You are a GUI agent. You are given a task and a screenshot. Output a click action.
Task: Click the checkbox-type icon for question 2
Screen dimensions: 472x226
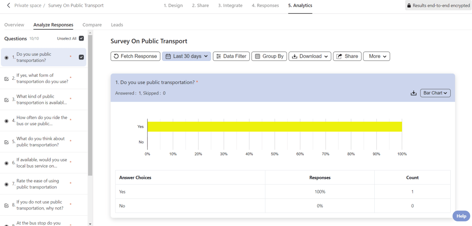[7, 79]
